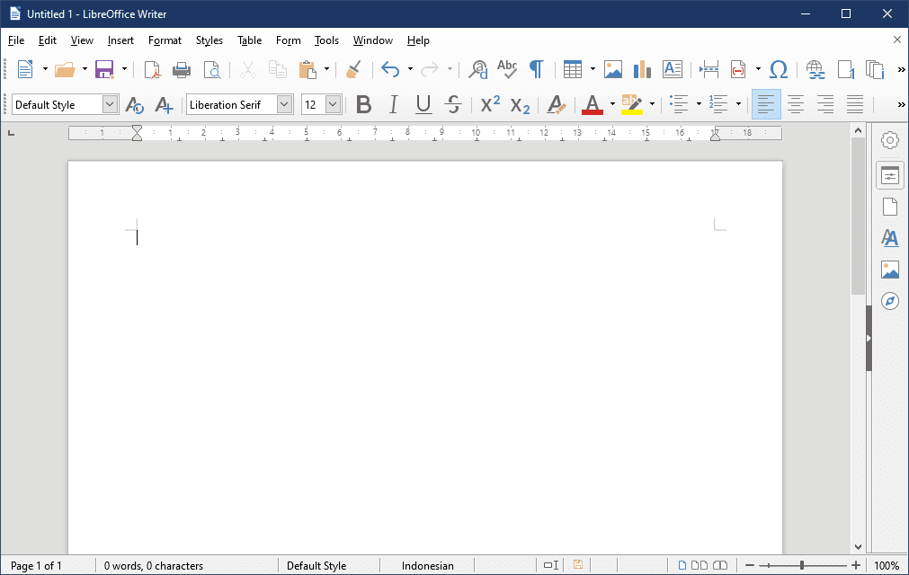Screen dimensions: 909x575
Task: Enable superscript formatting
Action: 489,104
